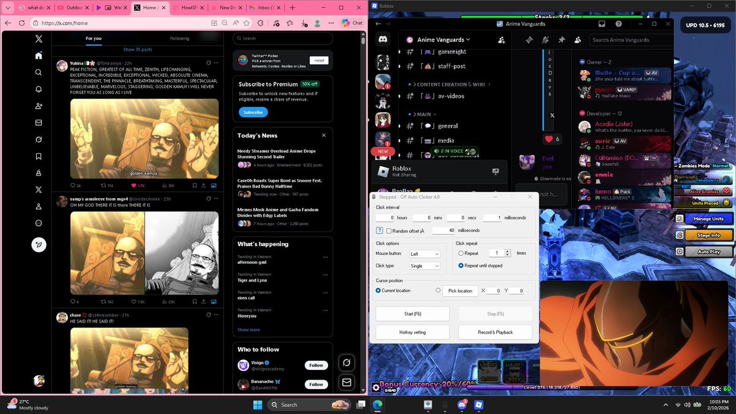Open Record & Playback in Auto Clicker

click(x=495, y=332)
